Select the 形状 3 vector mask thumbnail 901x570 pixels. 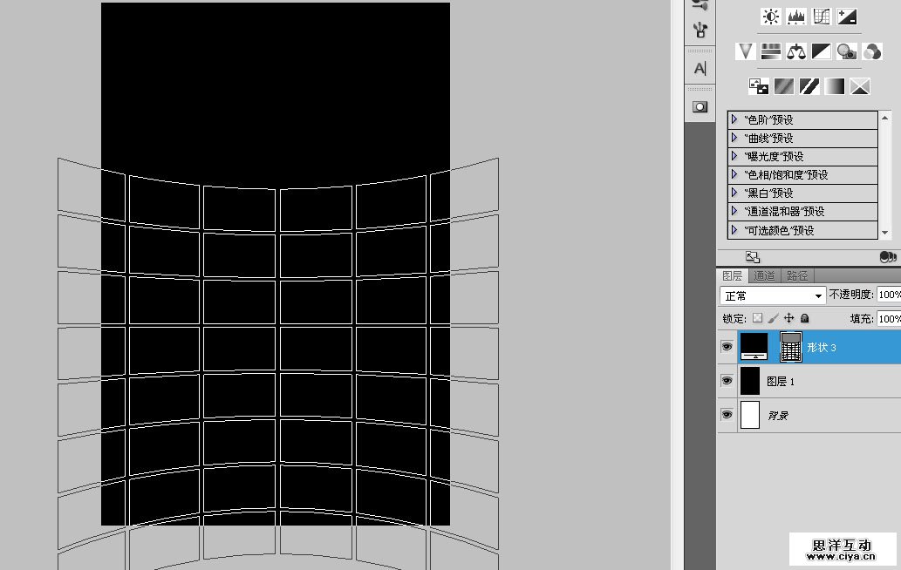coord(790,347)
